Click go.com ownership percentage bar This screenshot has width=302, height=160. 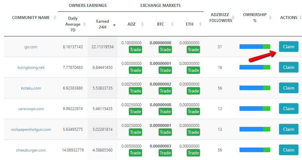(255, 47)
